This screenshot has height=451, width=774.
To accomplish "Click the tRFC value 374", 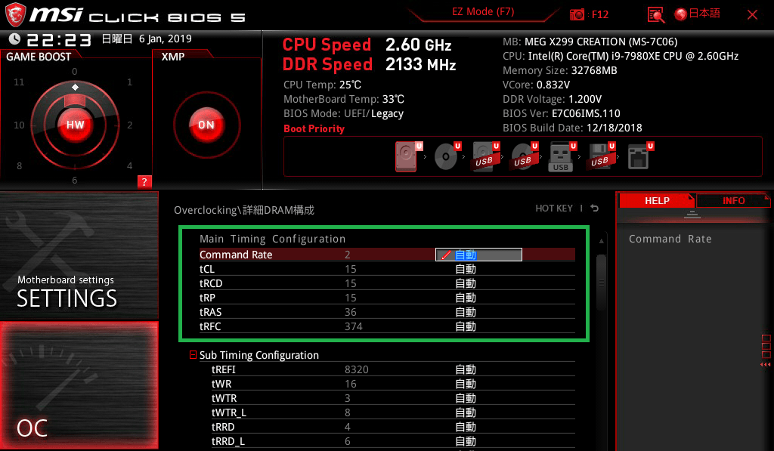I will pyautogui.click(x=354, y=326).
